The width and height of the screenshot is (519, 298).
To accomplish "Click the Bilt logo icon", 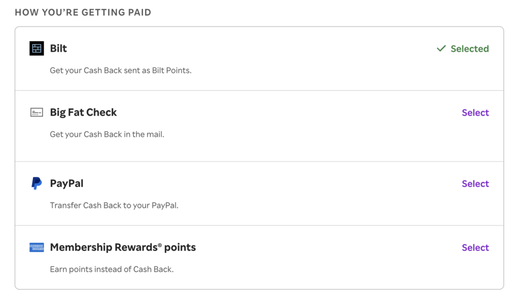I will click(x=36, y=48).
